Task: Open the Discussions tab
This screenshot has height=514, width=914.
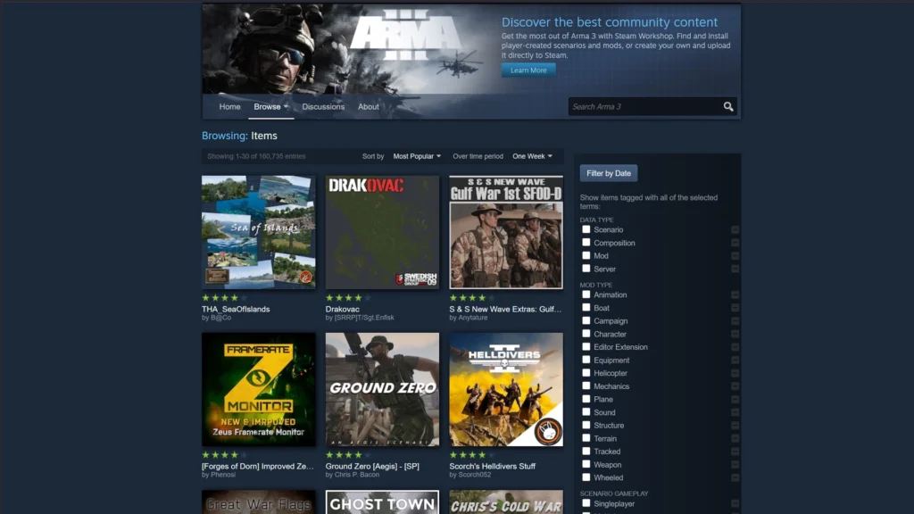Action: click(x=323, y=107)
